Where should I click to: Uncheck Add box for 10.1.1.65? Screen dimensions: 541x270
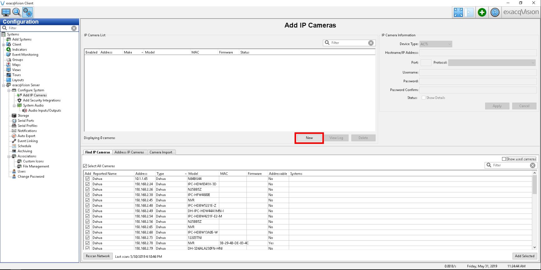click(87, 179)
